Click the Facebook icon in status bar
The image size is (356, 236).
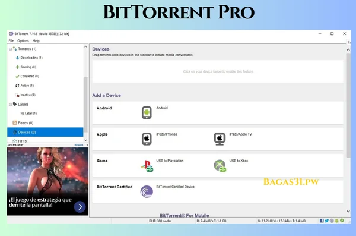322,221
